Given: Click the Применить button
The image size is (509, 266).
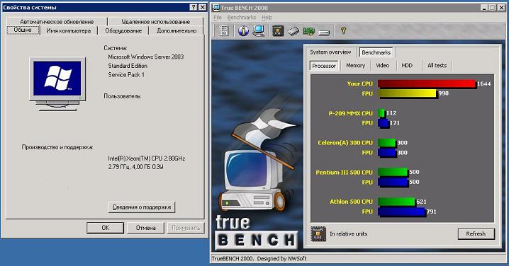Looking at the screenshot, I should coord(186,228).
